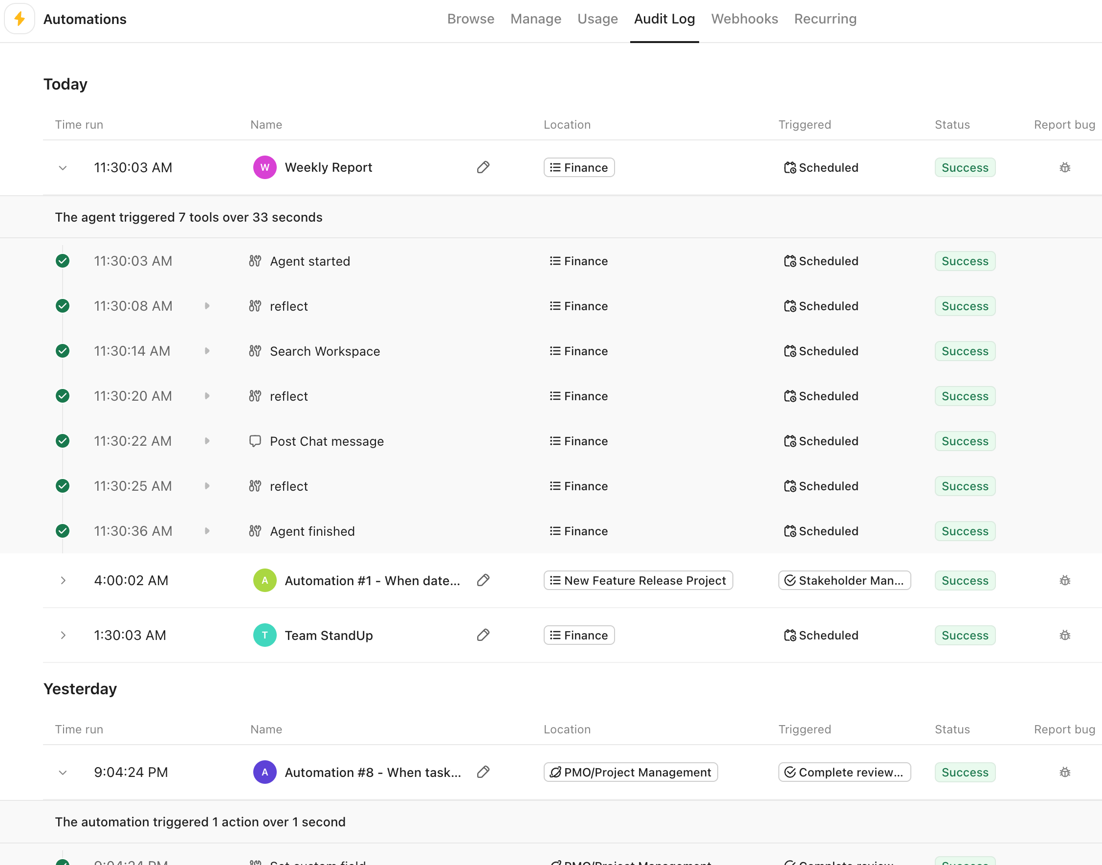This screenshot has width=1102, height=865.
Task: Collapse the Weekly Report run details
Action: [x=63, y=167]
